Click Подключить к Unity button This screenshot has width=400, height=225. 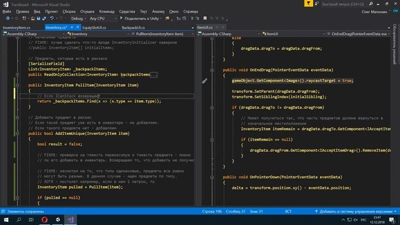coord(141,18)
